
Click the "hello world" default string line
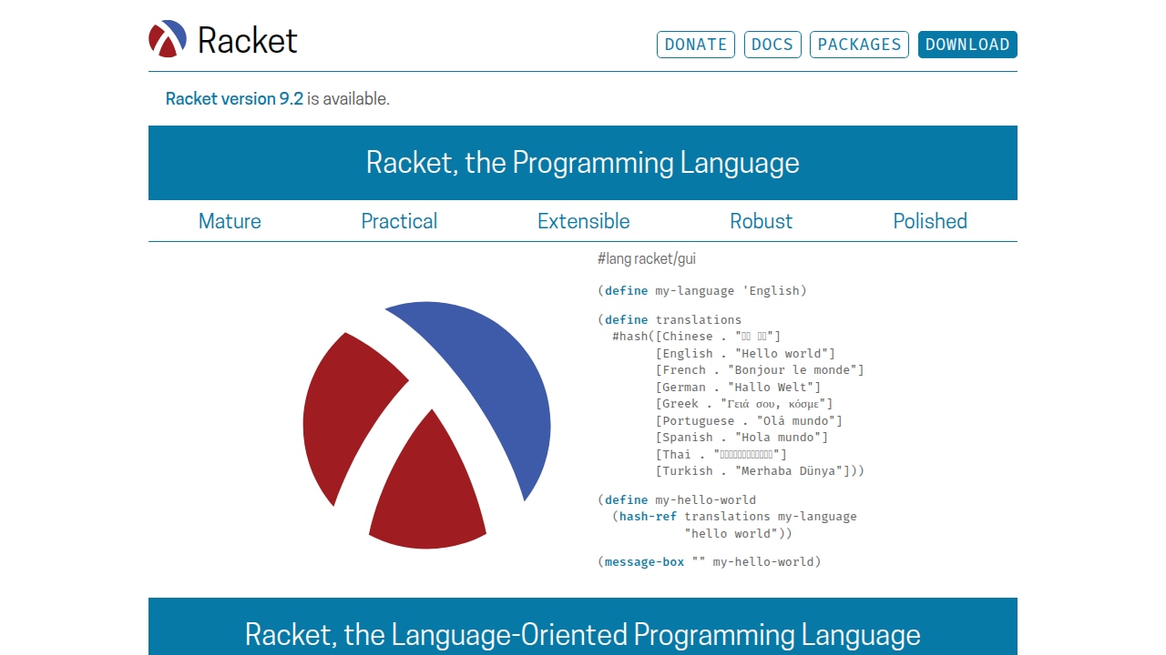point(738,534)
